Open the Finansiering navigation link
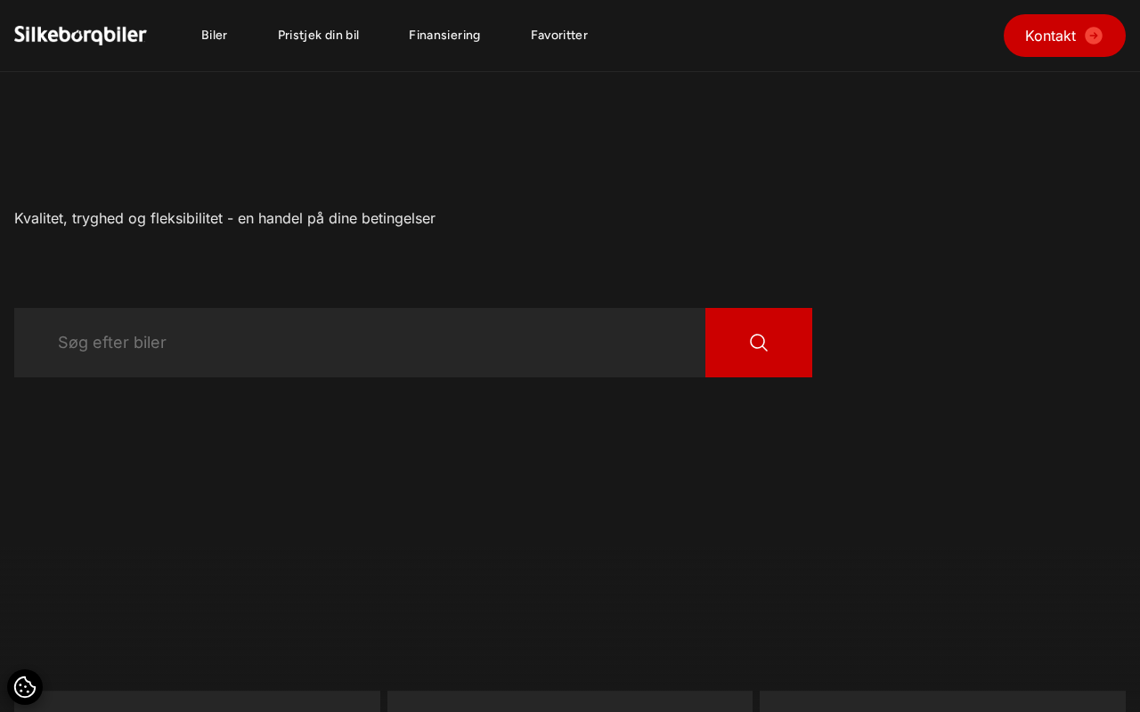Image resolution: width=1140 pixels, height=712 pixels. click(x=444, y=36)
